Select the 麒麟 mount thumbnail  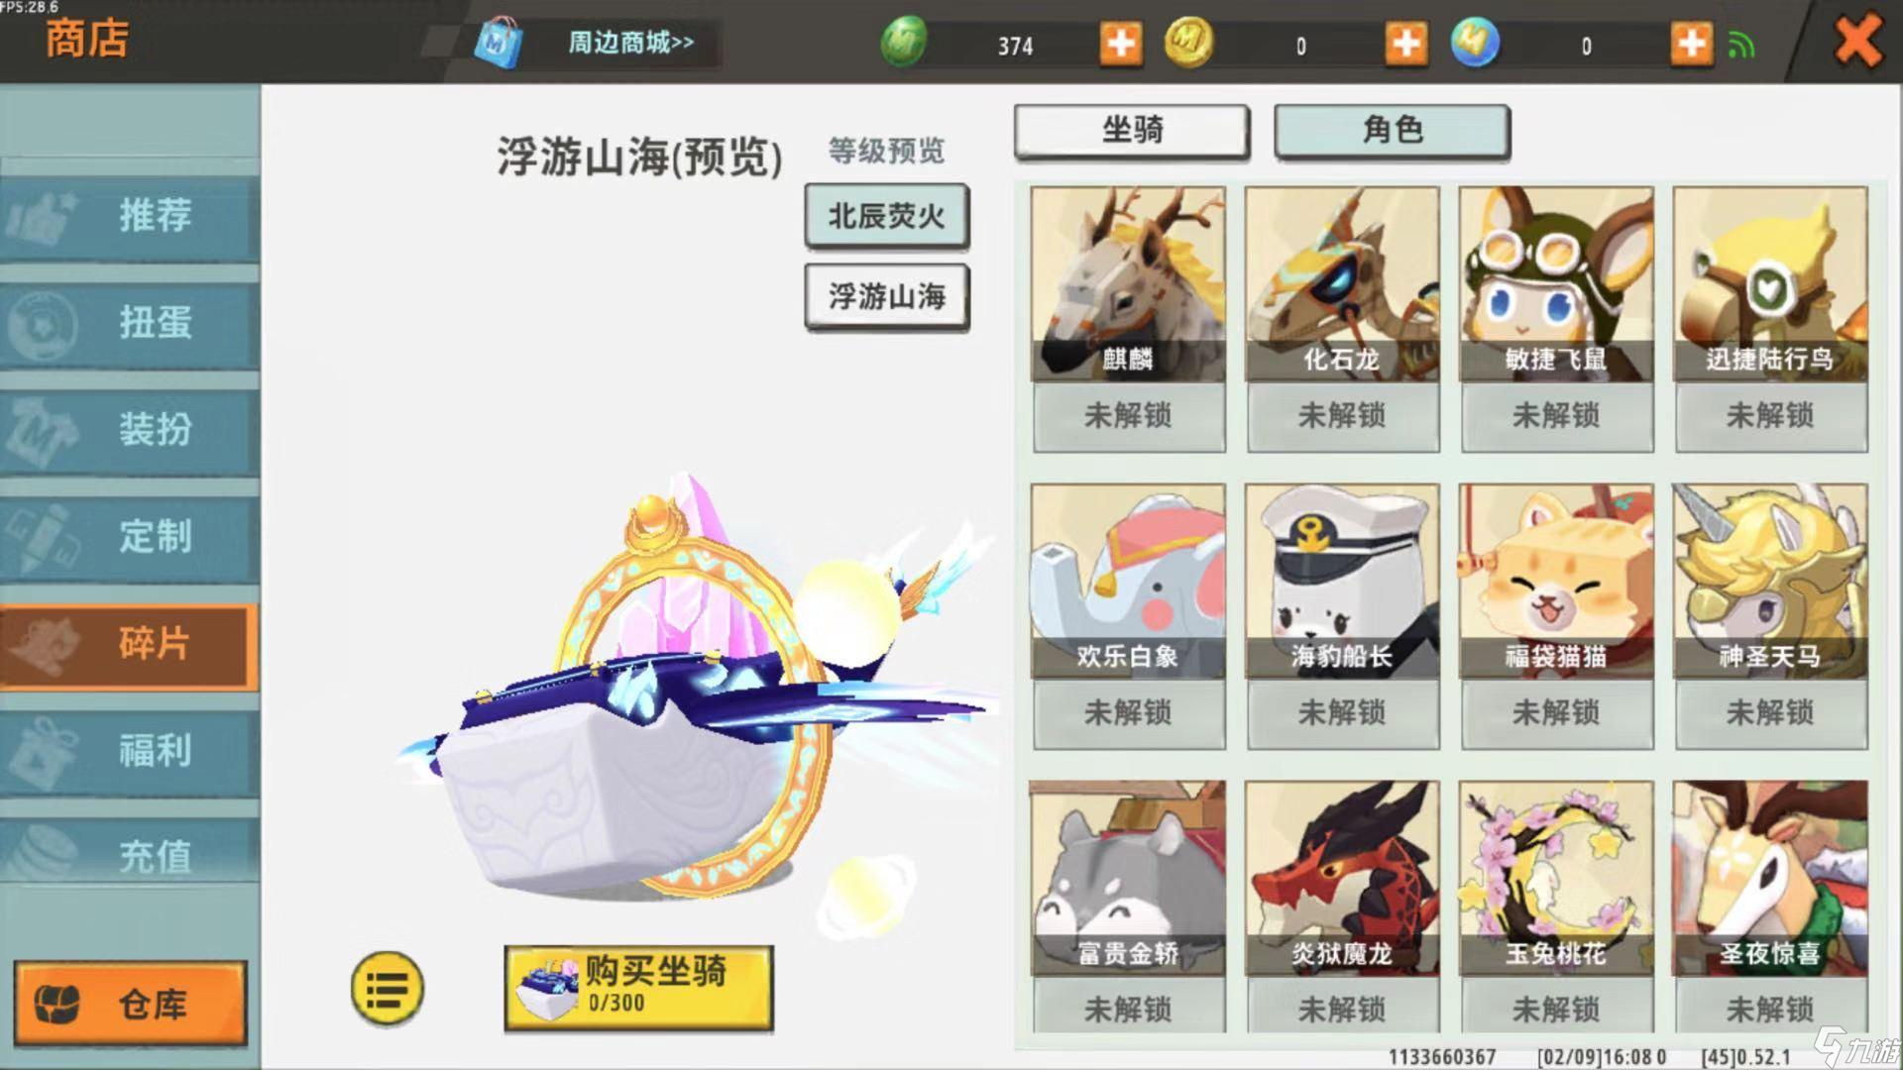1128,283
